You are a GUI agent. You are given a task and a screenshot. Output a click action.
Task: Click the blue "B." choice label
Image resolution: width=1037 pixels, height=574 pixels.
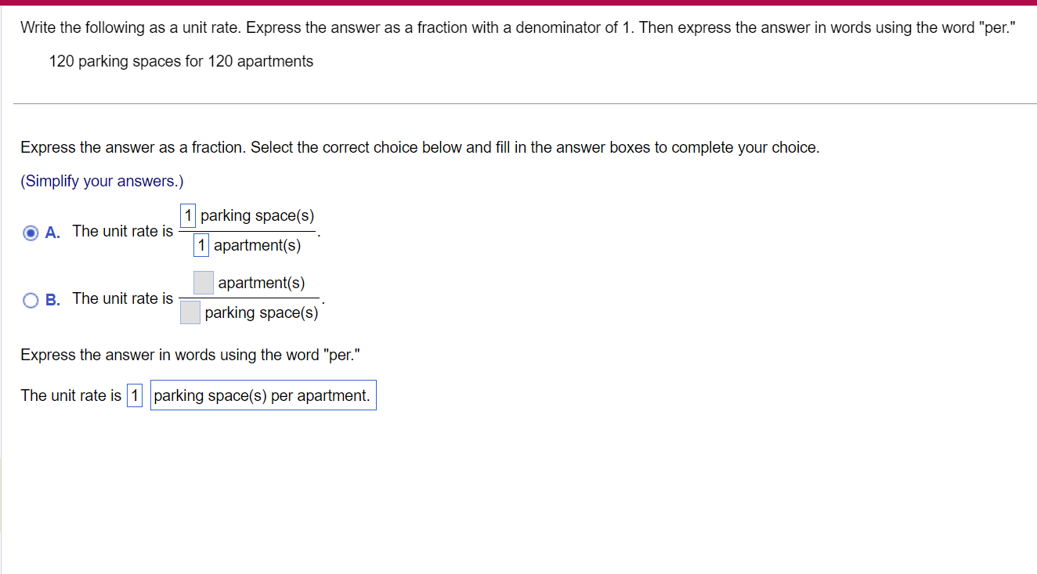point(52,299)
